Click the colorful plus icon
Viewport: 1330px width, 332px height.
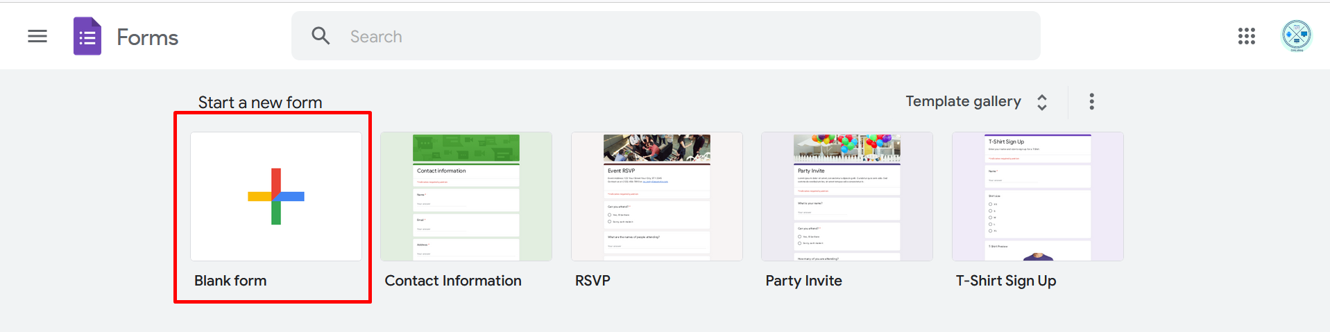pyautogui.click(x=276, y=196)
